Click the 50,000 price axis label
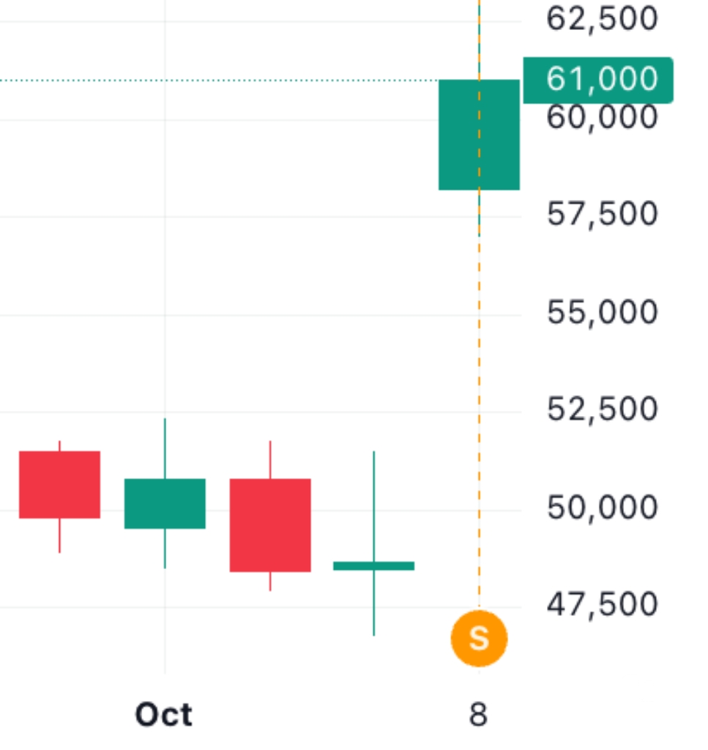The width and height of the screenshot is (708, 750). tap(602, 507)
